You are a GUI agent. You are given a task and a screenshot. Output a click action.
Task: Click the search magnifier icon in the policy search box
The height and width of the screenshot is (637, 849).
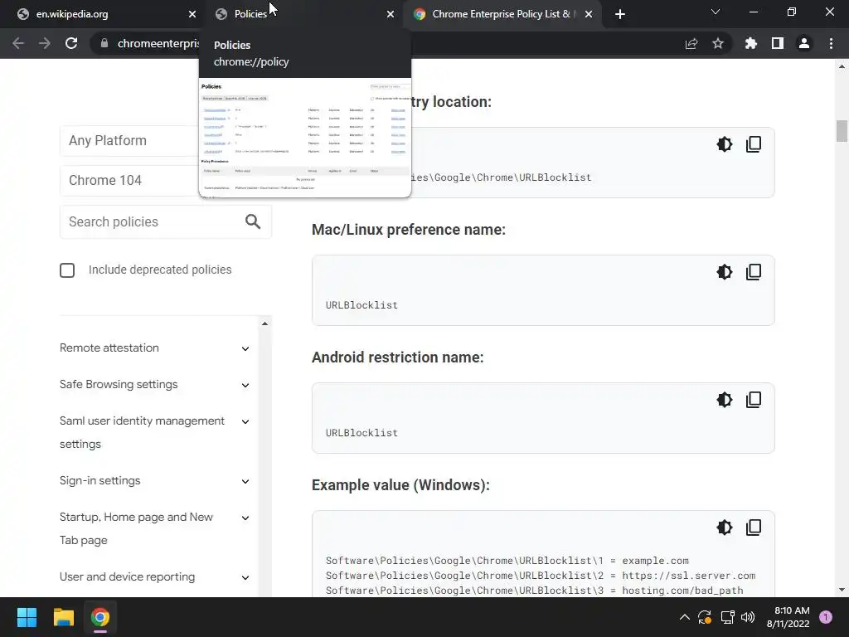click(x=253, y=221)
